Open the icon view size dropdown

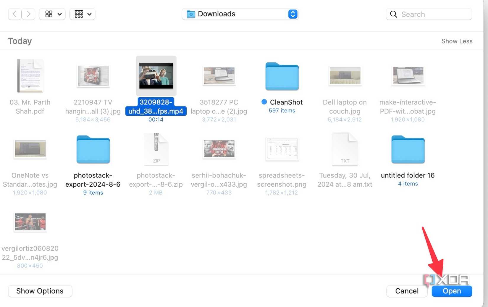[60, 14]
